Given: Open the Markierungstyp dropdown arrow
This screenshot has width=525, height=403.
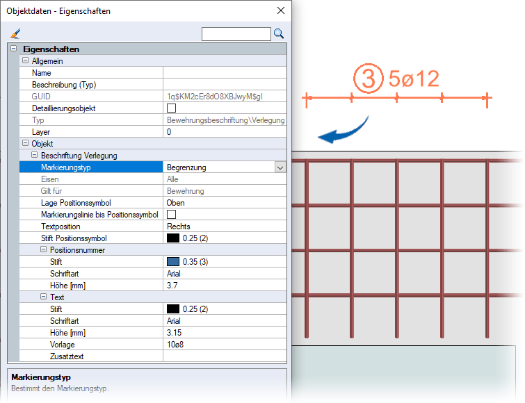Looking at the screenshot, I should click(280, 167).
